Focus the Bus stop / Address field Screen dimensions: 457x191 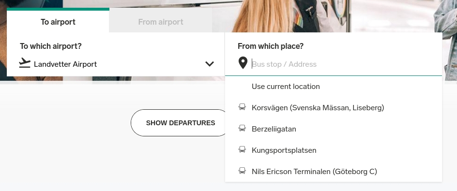coord(346,64)
